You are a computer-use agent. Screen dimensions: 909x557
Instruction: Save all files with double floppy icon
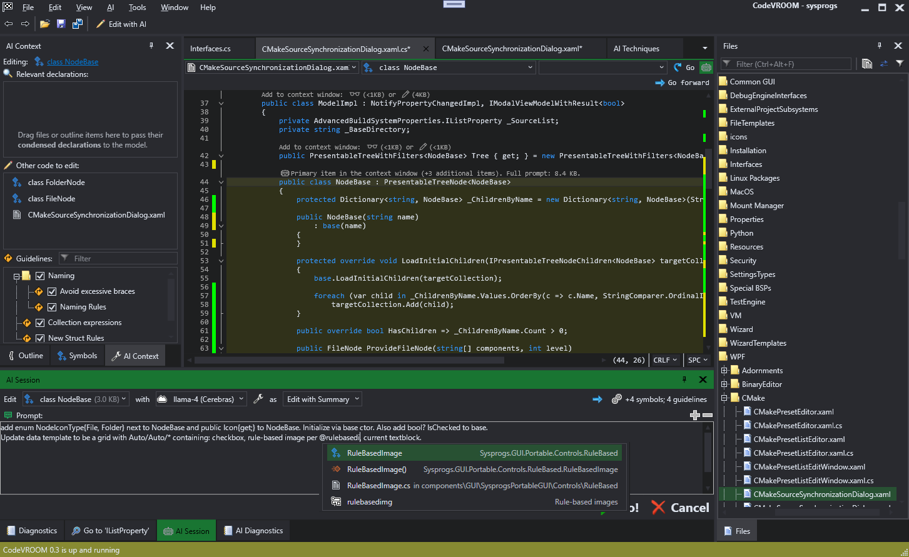[77, 24]
